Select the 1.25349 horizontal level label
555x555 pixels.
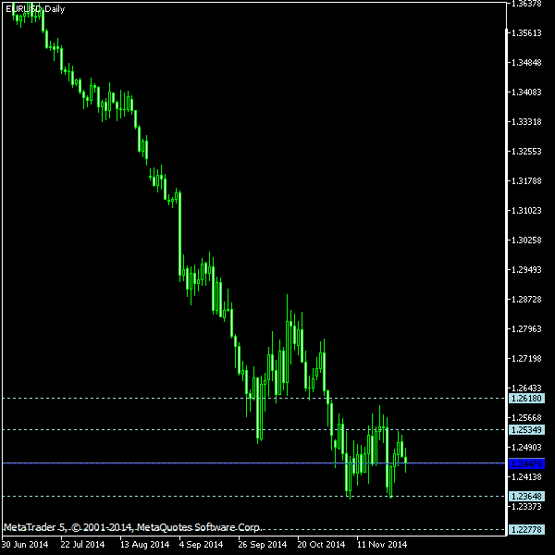pyautogui.click(x=526, y=430)
